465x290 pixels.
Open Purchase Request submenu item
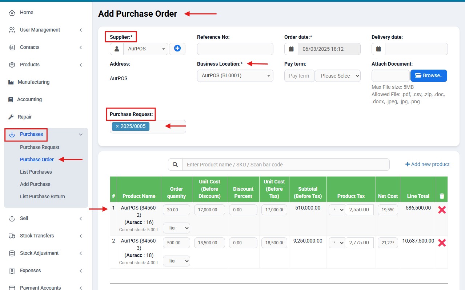pos(40,147)
